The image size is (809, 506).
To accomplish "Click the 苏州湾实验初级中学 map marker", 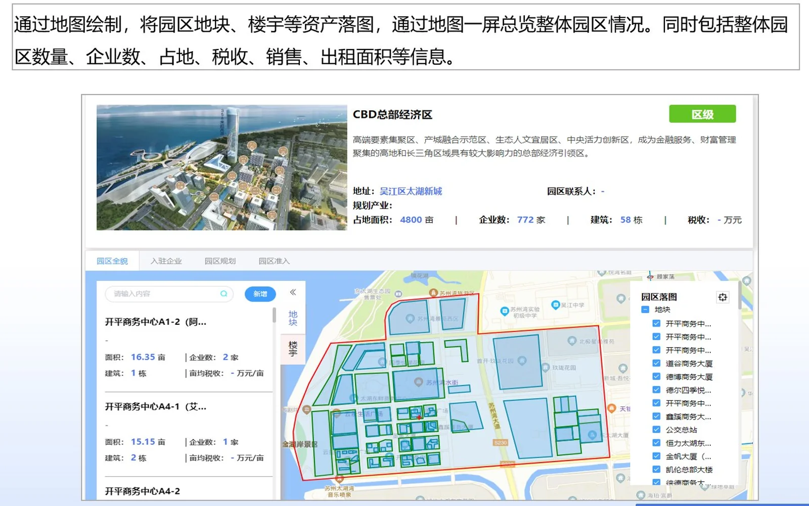I will (x=504, y=312).
